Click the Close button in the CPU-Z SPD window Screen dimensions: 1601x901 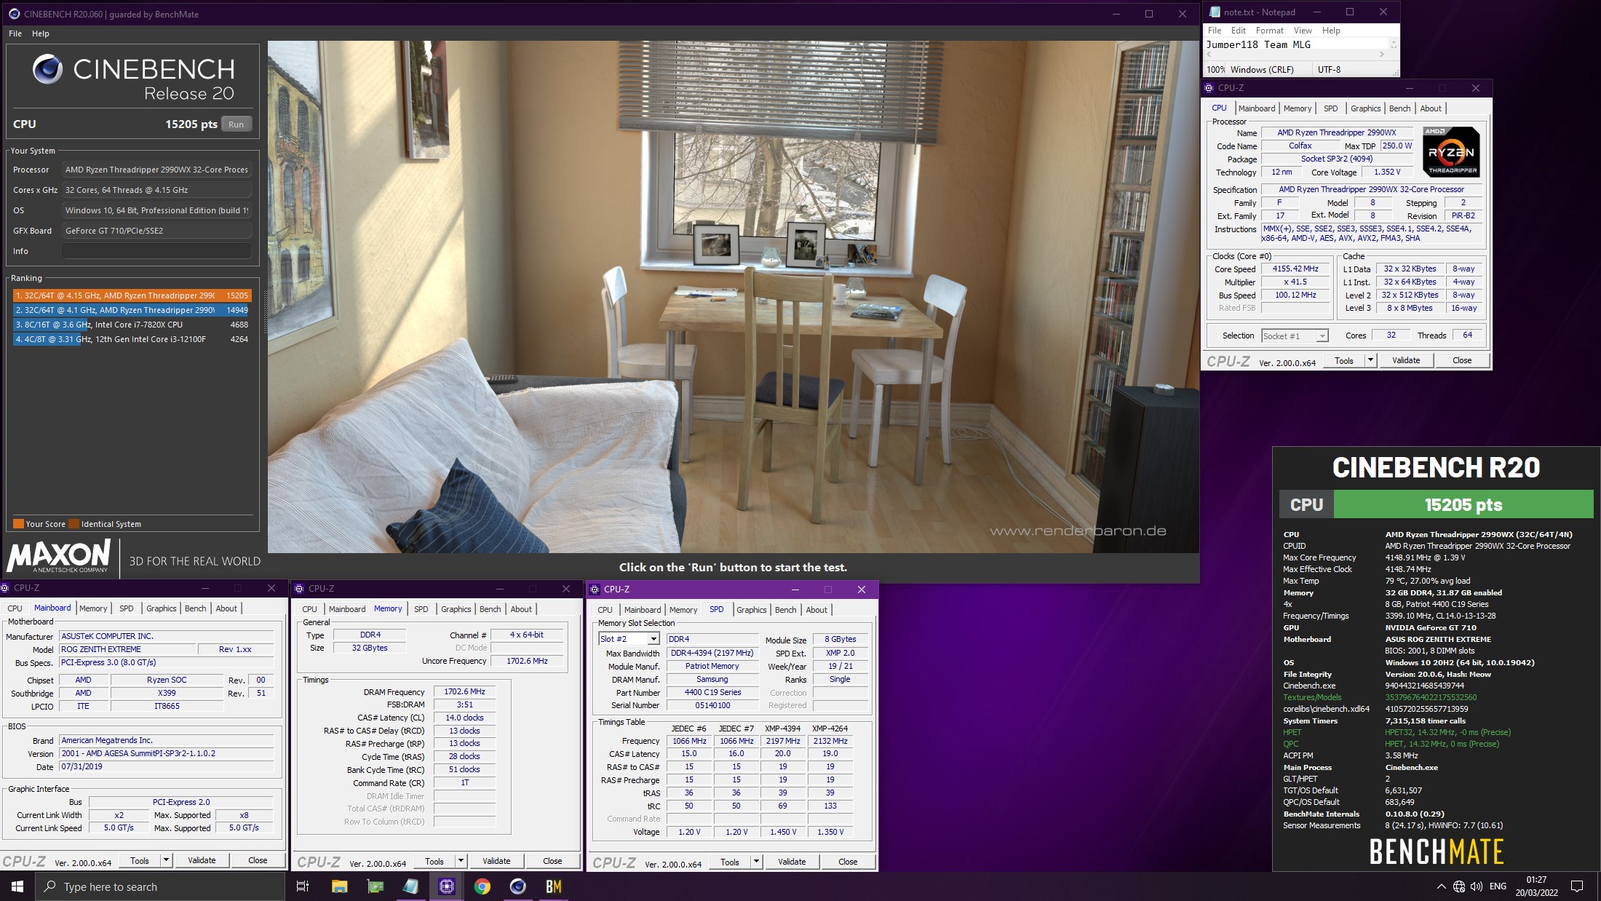848,862
